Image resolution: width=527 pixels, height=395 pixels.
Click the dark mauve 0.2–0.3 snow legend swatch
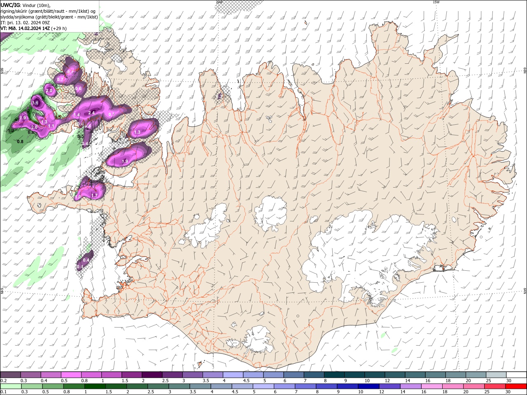click(x=10, y=374)
